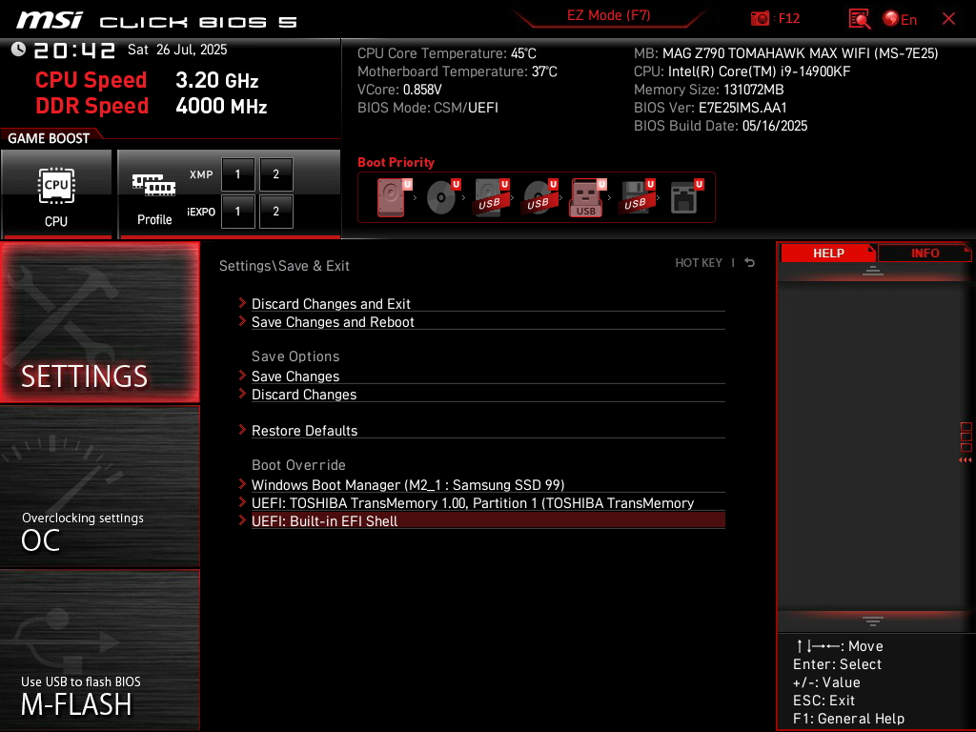Click the clock time 20:42
976x732 pixels.
point(74,51)
